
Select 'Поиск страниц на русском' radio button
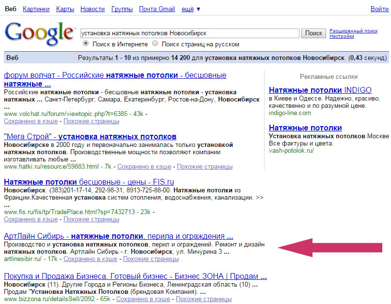tap(155, 43)
